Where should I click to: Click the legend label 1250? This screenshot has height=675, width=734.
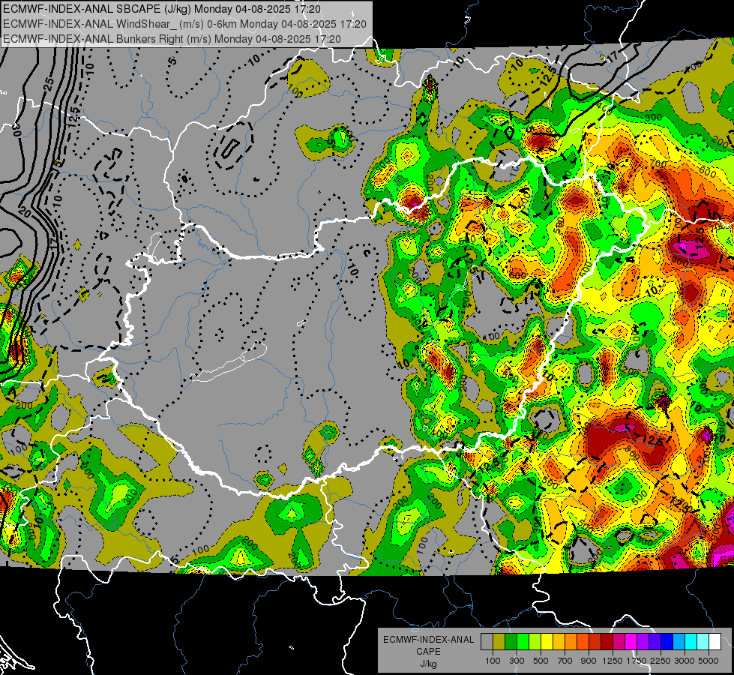(613, 661)
